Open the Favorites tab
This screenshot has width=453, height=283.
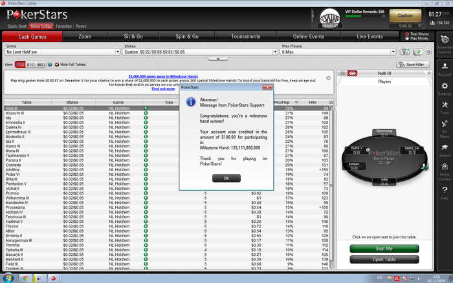(x=63, y=26)
